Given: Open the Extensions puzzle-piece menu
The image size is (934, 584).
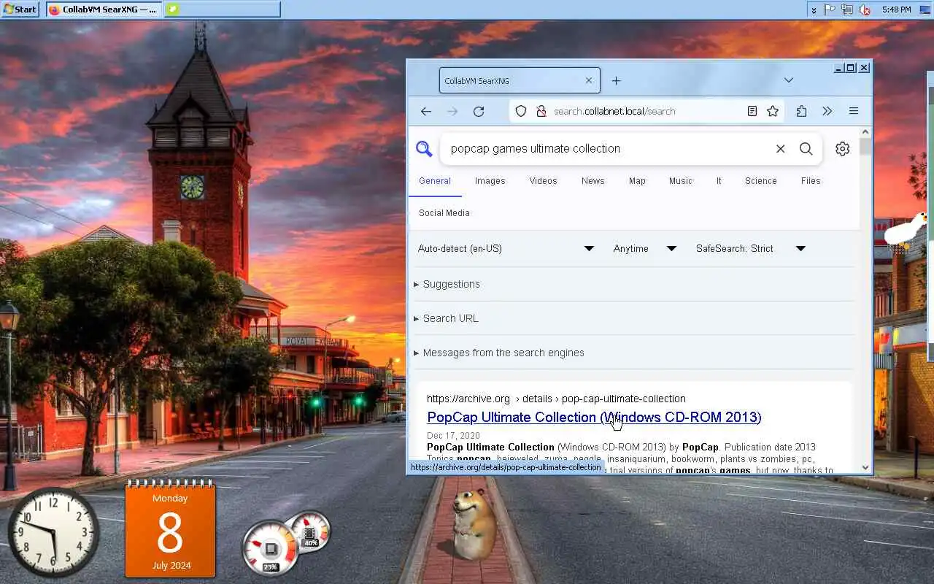Looking at the screenshot, I should tap(801, 111).
